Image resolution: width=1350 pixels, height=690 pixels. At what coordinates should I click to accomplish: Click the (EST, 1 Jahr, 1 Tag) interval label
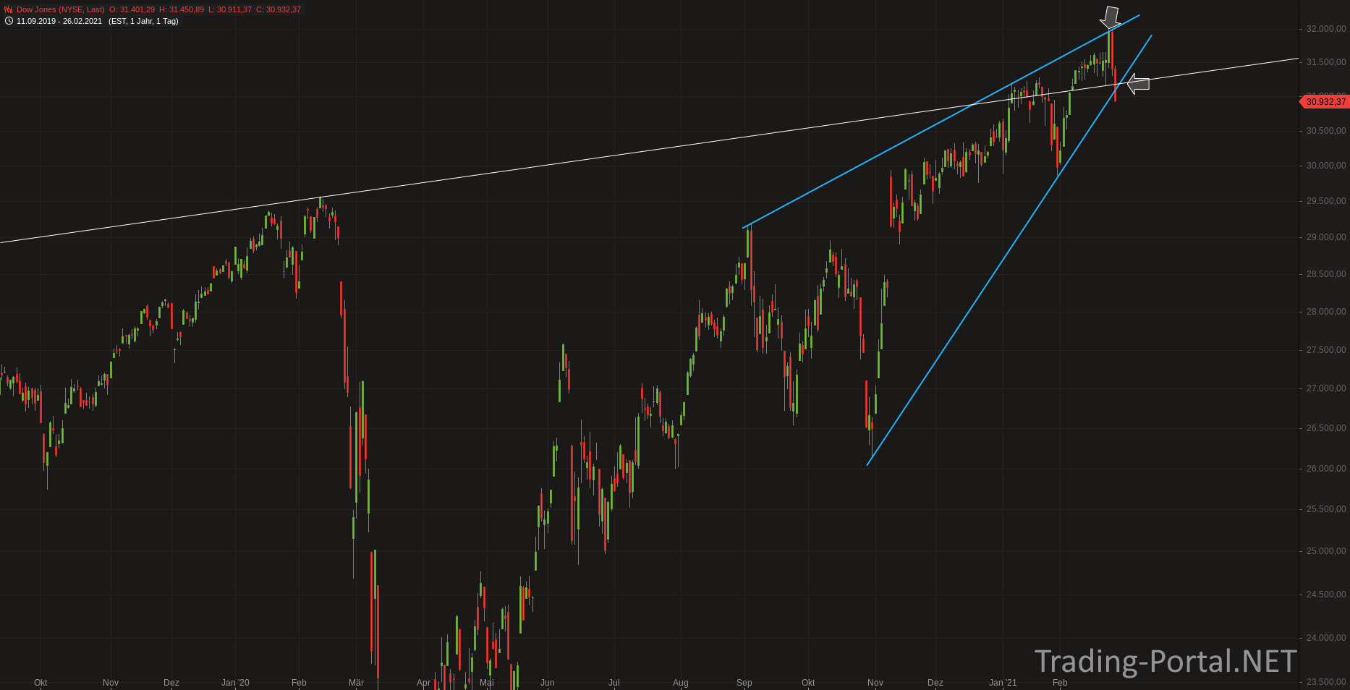(x=143, y=21)
